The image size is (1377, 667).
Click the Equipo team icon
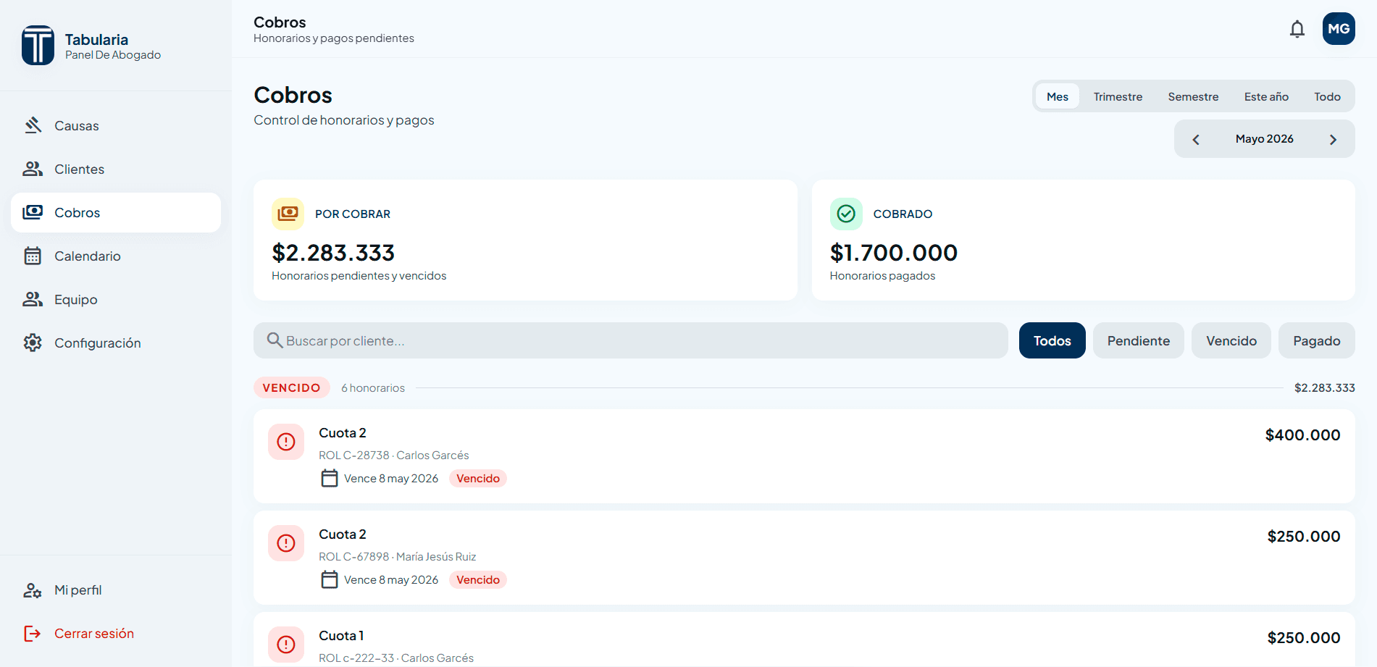pyautogui.click(x=33, y=299)
